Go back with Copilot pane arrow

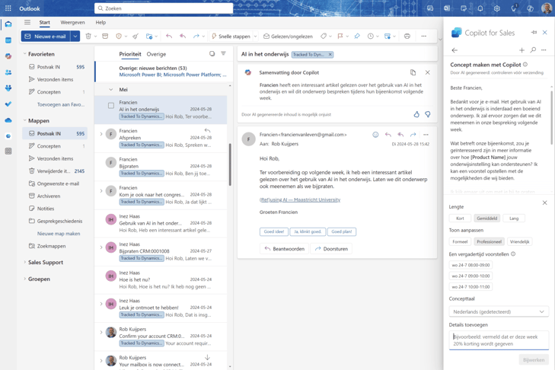(x=455, y=50)
